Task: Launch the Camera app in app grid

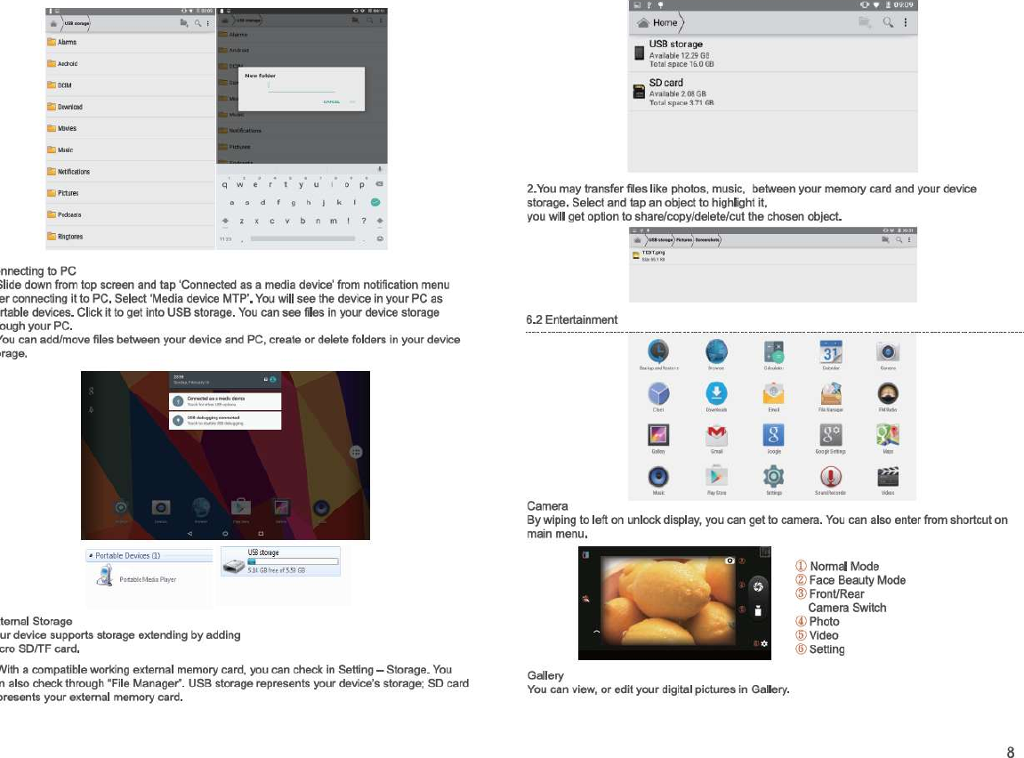Action: [888, 352]
